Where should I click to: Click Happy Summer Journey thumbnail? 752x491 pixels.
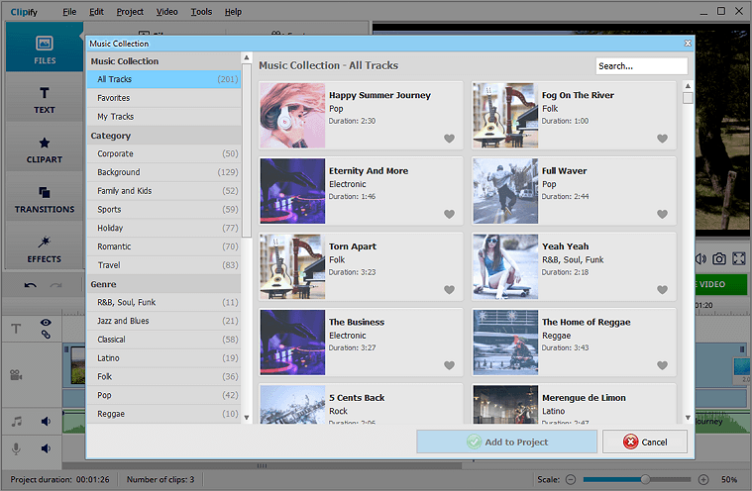(x=292, y=116)
